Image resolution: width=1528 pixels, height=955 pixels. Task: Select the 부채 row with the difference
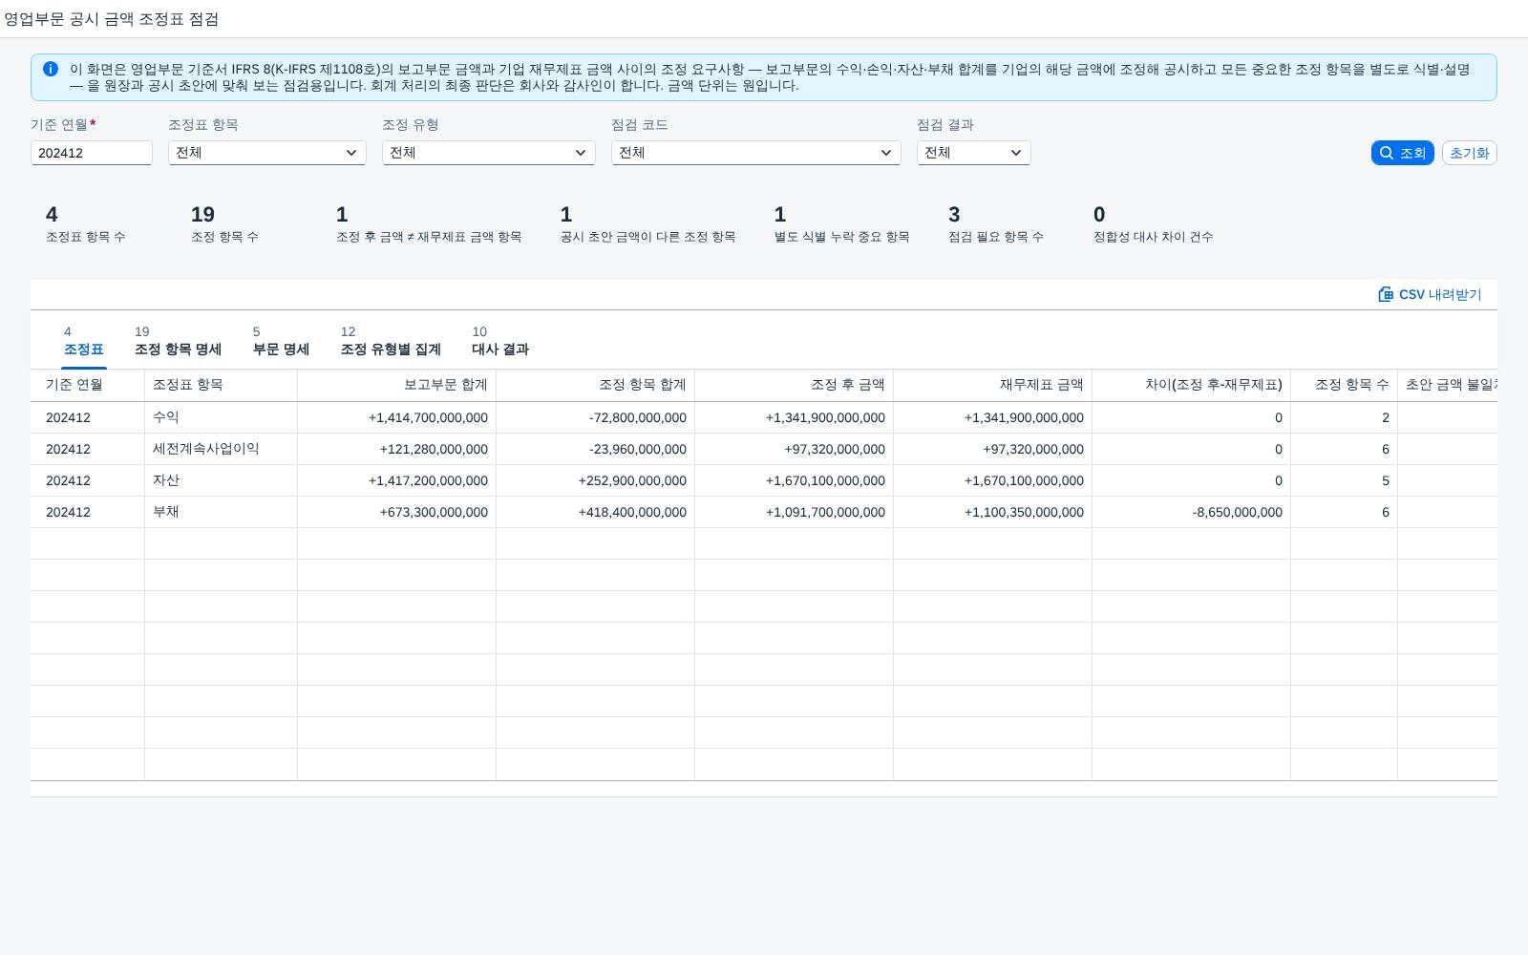tap(764, 512)
